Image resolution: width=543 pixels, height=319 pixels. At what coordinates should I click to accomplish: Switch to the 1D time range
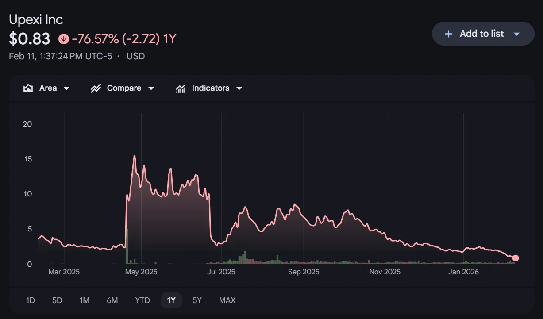coord(30,300)
